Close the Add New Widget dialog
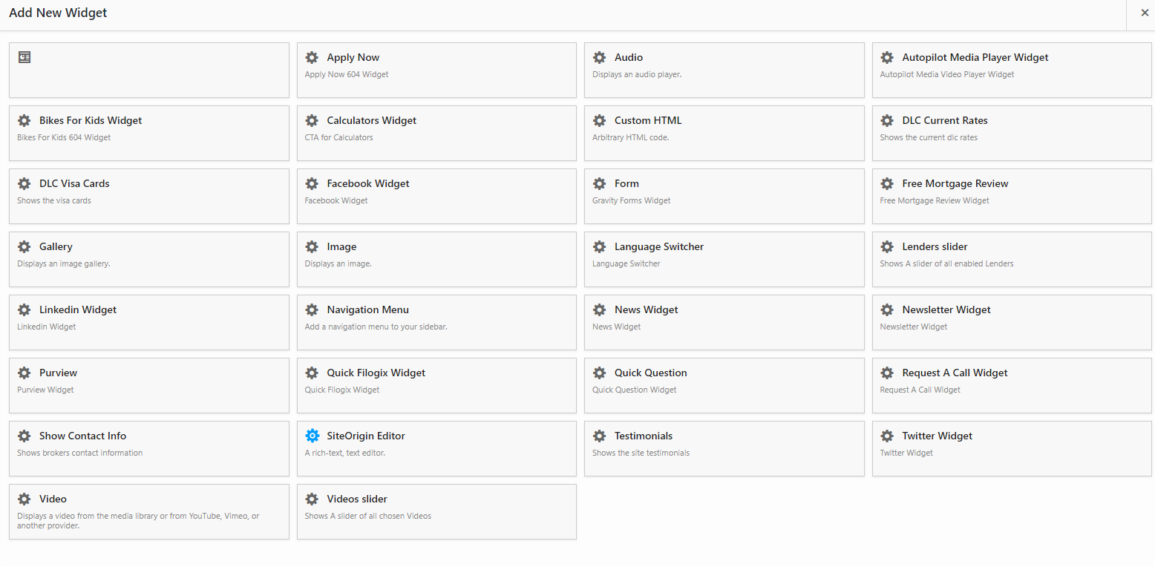Screen dimensions: 1155x567 tap(1145, 13)
